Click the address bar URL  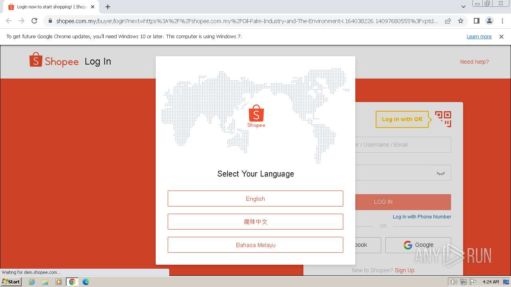tap(247, 21)
